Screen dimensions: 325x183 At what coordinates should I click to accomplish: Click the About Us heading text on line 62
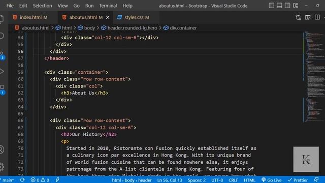point(83,93)
